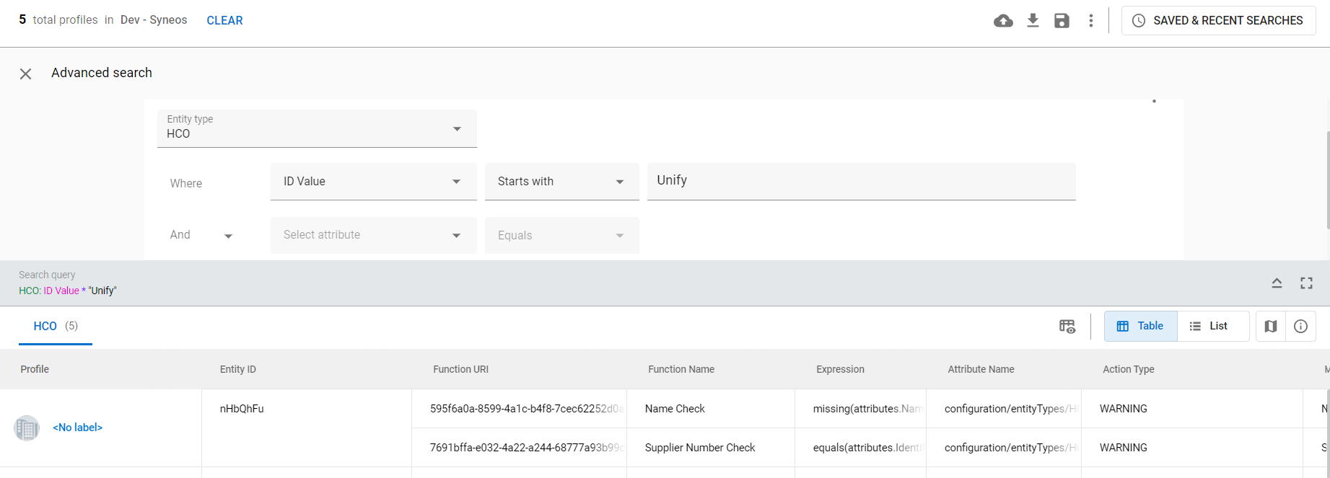The width and height of the screenshot is (1330, 478).
Task: Expand search query to full screen
Action: coord(1306,283)
